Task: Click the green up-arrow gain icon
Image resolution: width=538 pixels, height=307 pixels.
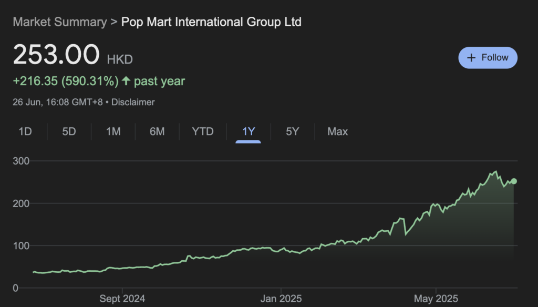Action: tap(126, 81)
